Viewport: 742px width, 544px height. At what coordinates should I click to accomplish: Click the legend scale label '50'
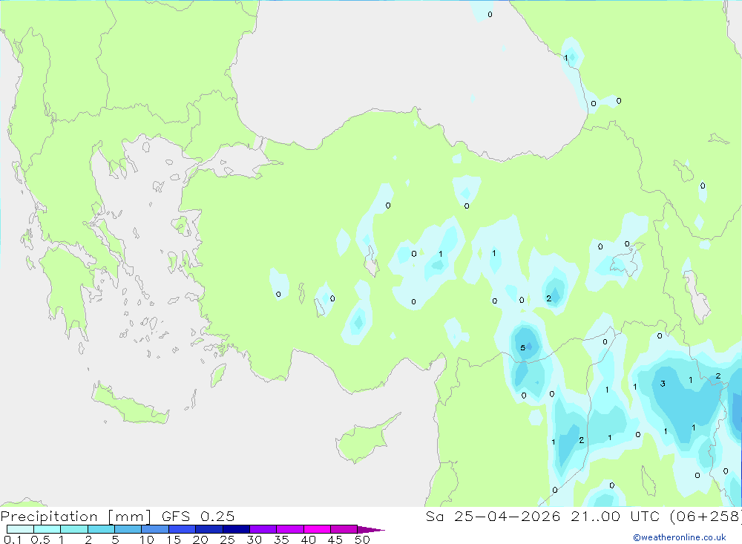pyautogui.click(x=362, y=540)
